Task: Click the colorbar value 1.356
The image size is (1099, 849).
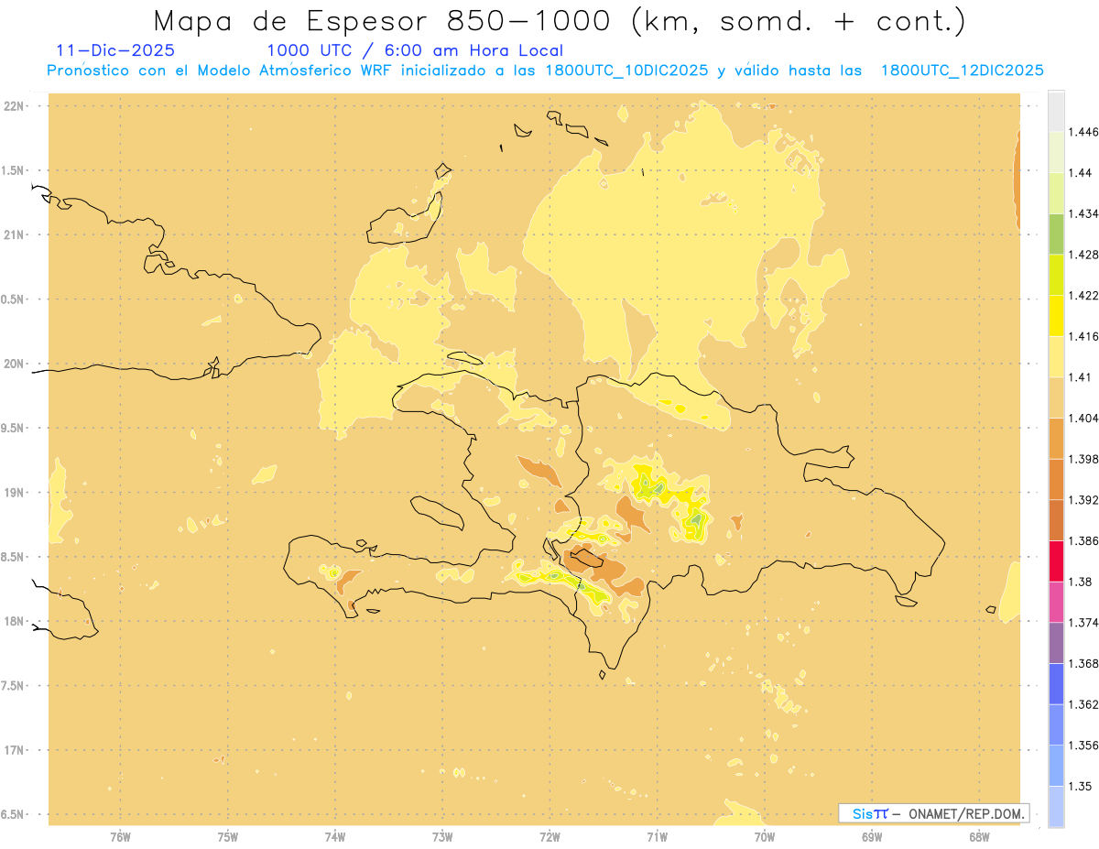Action: pyautogui.click(x=1085, y=746)
